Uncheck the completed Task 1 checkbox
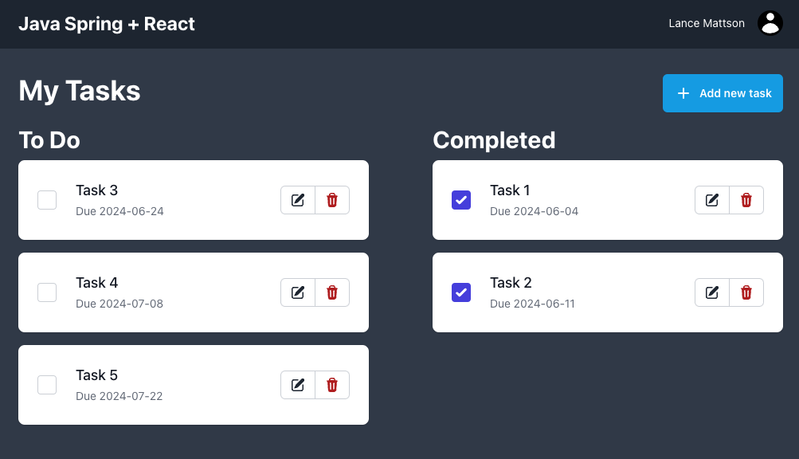Screen dimensions: 799x459 point(461,200)
